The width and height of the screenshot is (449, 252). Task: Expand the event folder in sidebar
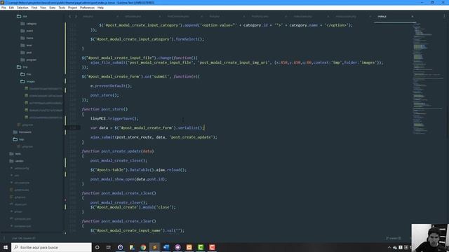point(27,31)
